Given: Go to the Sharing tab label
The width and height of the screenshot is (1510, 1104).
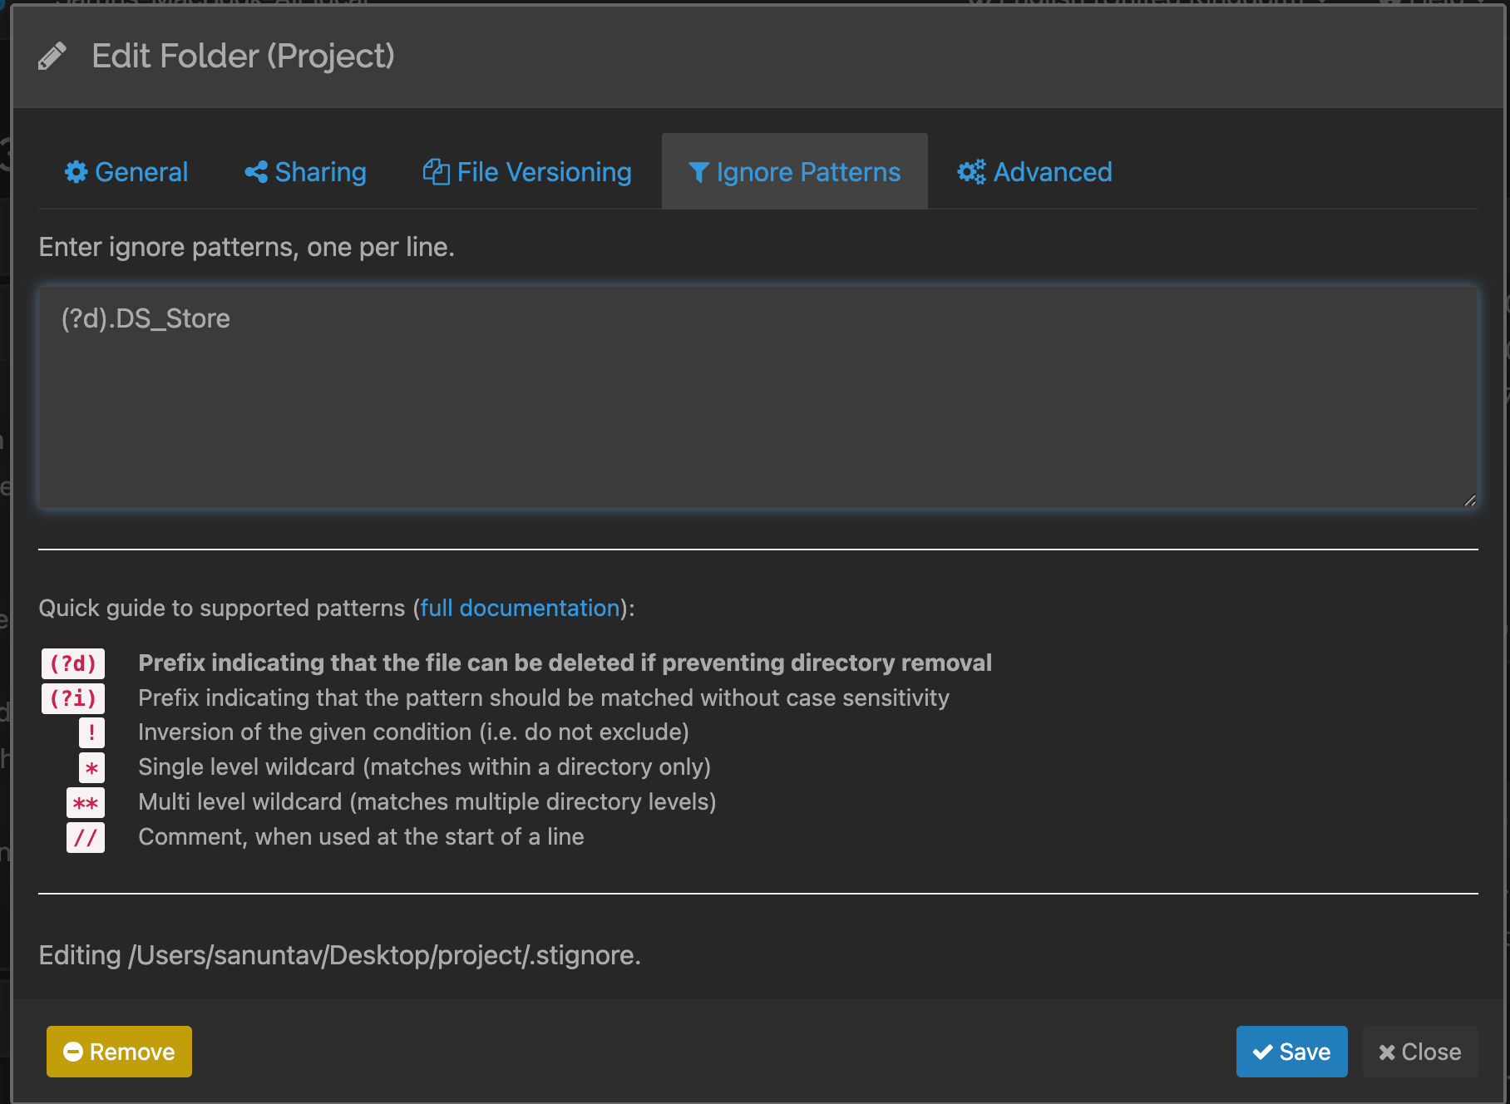Looking at the screenshot, I should pos(320,172).
